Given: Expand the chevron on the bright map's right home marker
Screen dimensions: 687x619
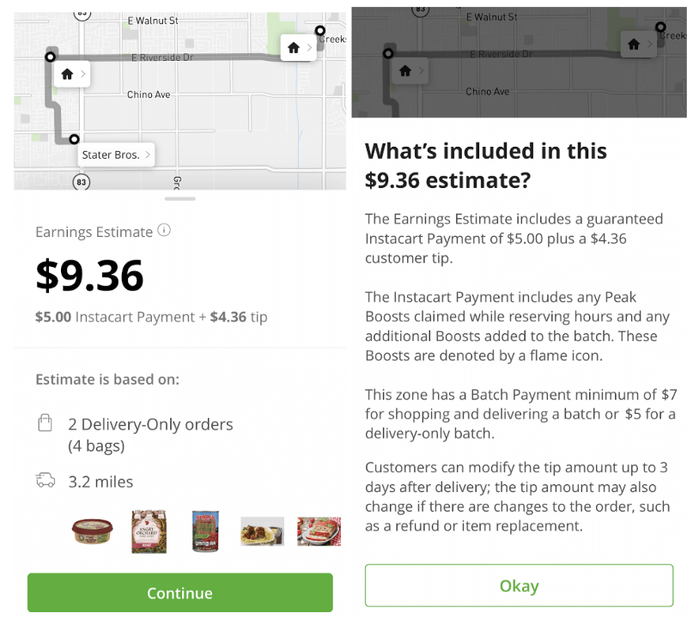Looking at the screenshot, I should [x=309, y=48].
